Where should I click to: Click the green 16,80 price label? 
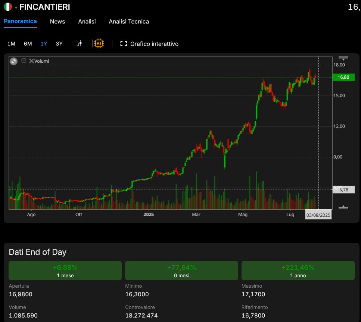[343, 77]
